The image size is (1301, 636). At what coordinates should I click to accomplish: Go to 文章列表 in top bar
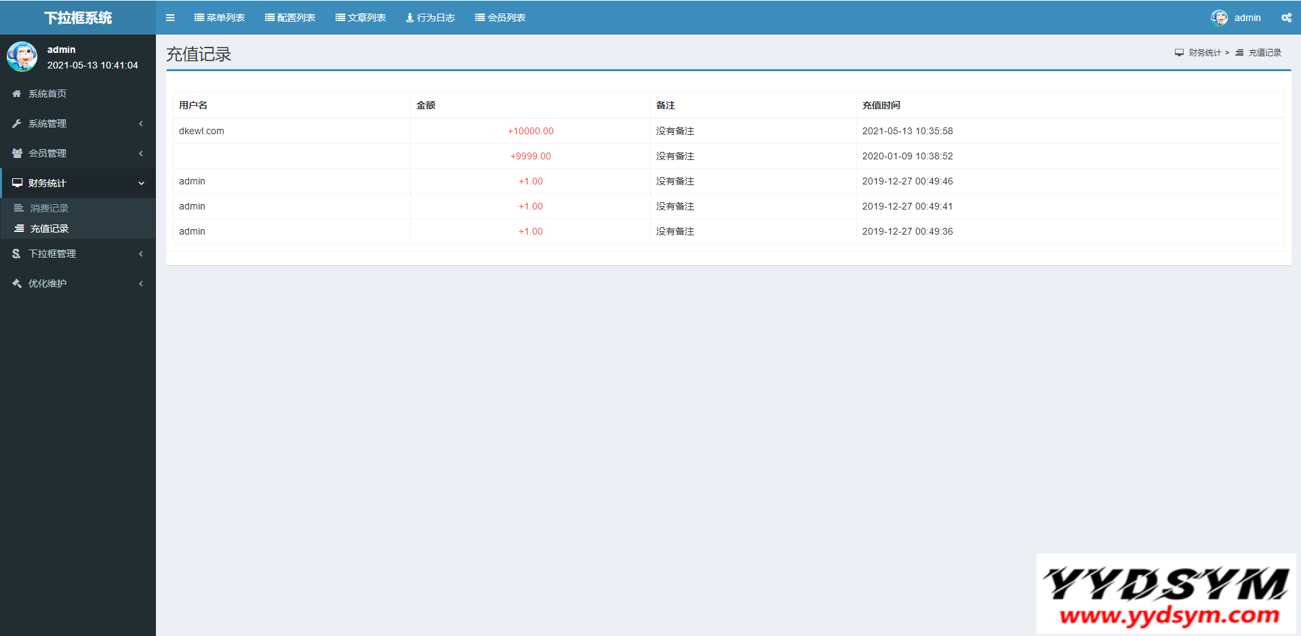[361, 18]
